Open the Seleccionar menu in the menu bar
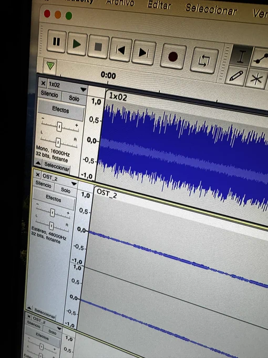This screenshot has width=268, height=358. 211,9
